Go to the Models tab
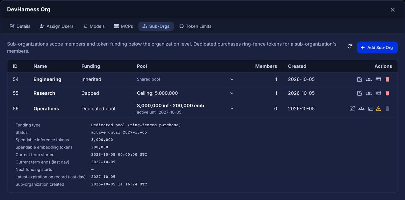The height and width of the screenshot is (200, 405). pyautogui.click(x=94, y=26)
